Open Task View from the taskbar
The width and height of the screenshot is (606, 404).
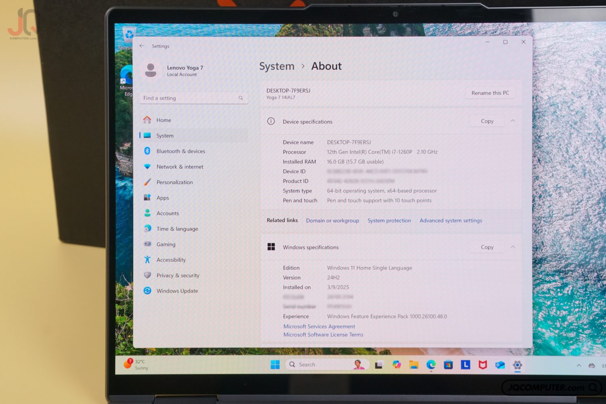point(379,365)
